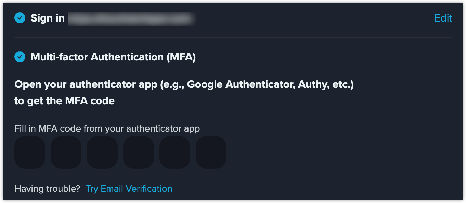
Task: Click the blurred email address text
Action: [x=132, y=18]
